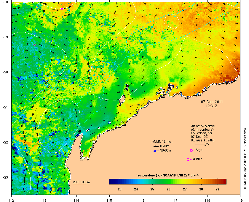Select the Argo float marker near latitude -18
The image size is (249, 202).
[62, 9]
